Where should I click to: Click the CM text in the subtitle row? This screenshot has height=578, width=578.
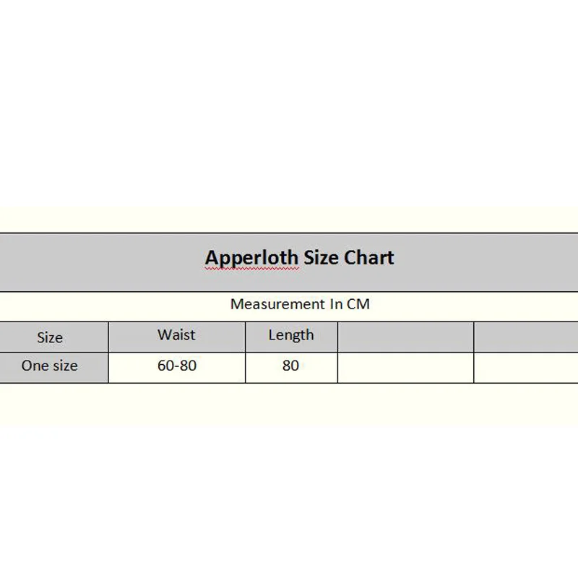[358, 304]
